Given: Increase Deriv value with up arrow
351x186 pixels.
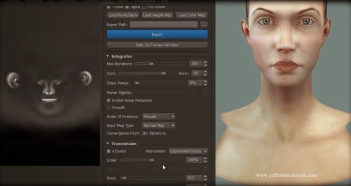Looking at the screenshot, I should pyautogui.click(x=205, y=72).
